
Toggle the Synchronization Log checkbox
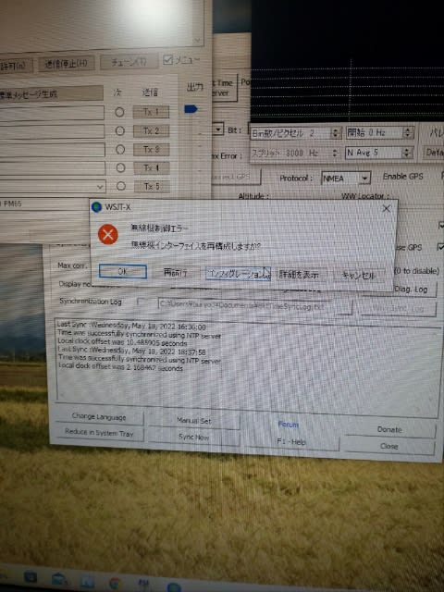[142, 302]
